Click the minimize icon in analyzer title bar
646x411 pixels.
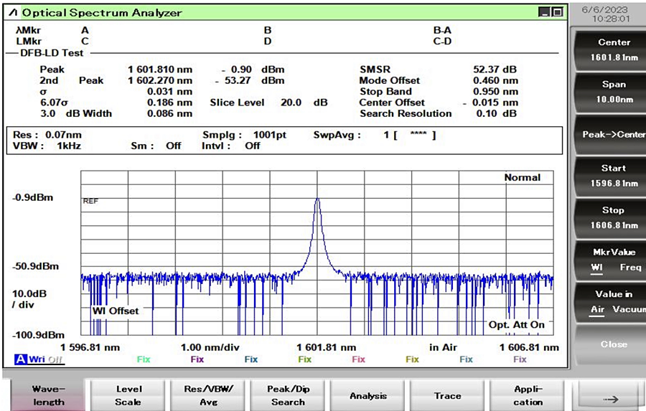coord(545,13)
